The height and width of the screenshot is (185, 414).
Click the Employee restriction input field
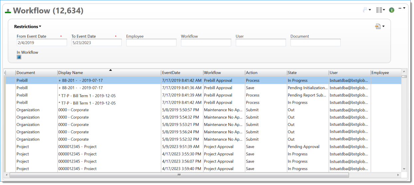click(x=151, y=43)
